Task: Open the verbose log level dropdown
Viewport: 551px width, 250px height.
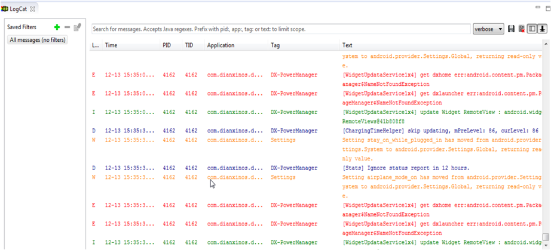Action: click(x=488, y=29)
